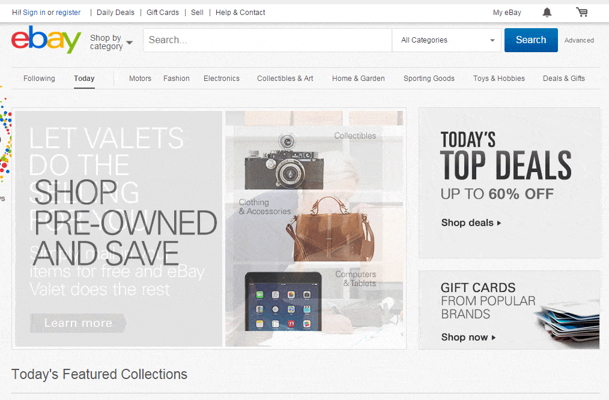Image resolution: width=609 pixels, height=400 pixels.
Task: Expand the Shop by category menu
Action: pyautogui.click(x=111, y=42)
